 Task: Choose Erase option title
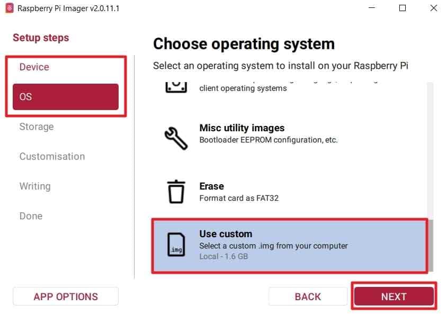pyautogui.click(x=211, y=186)
